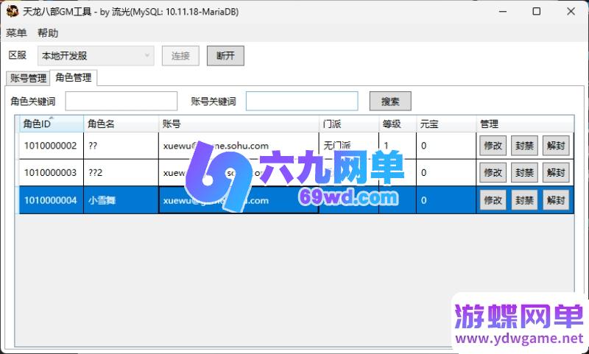
Task: Open the 帮助 menu
Action: (x=48, y=33)
